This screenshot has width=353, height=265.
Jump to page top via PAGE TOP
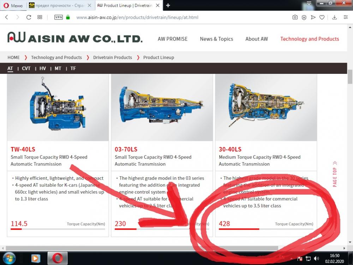[335, 174]
